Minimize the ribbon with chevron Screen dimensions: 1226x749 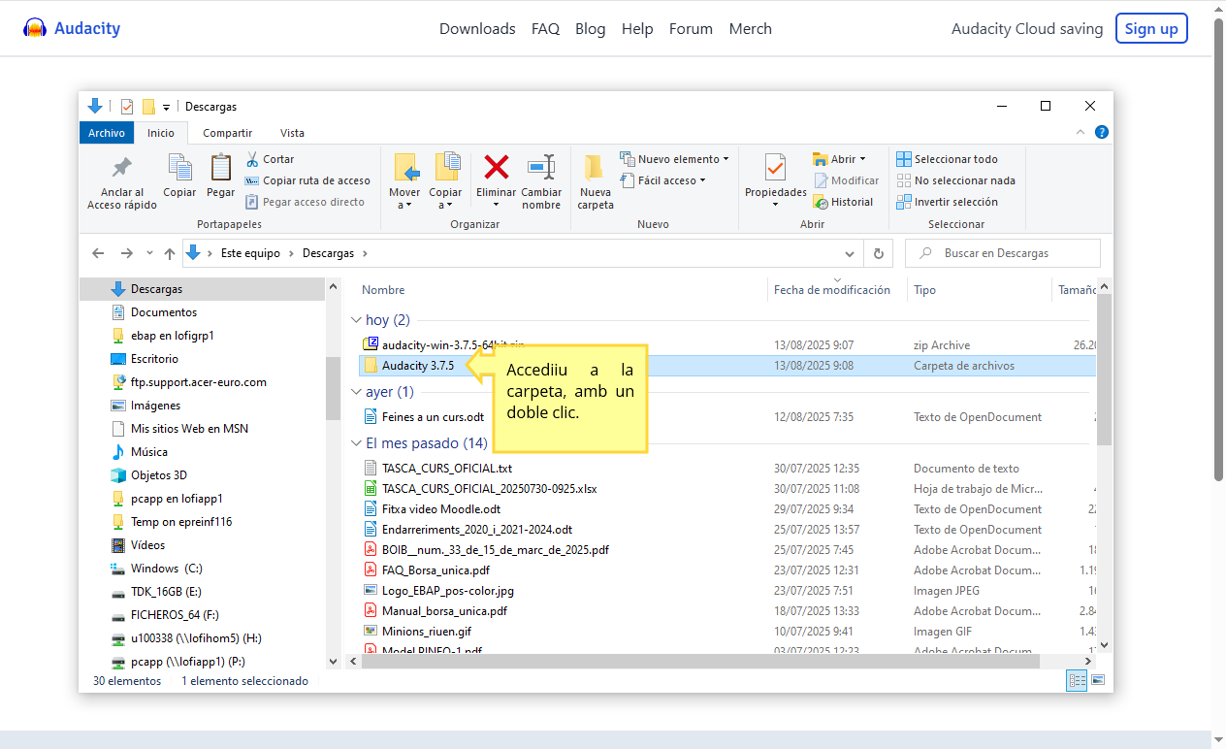[x=1081, y=133]
